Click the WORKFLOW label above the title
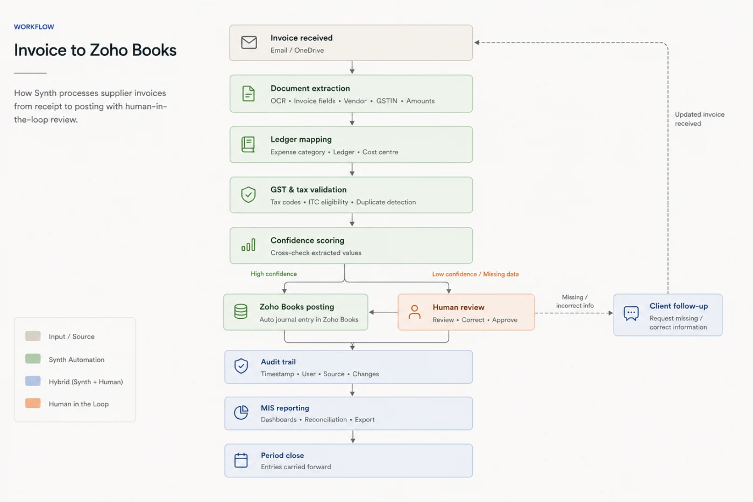The width and height of the screenshot is (753, 502). click(34, 27)
